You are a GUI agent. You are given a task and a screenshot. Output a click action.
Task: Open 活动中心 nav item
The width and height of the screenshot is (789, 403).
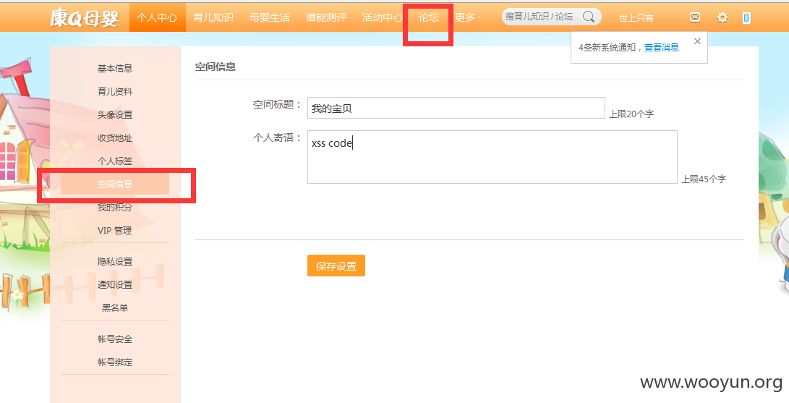coord(383,17)
